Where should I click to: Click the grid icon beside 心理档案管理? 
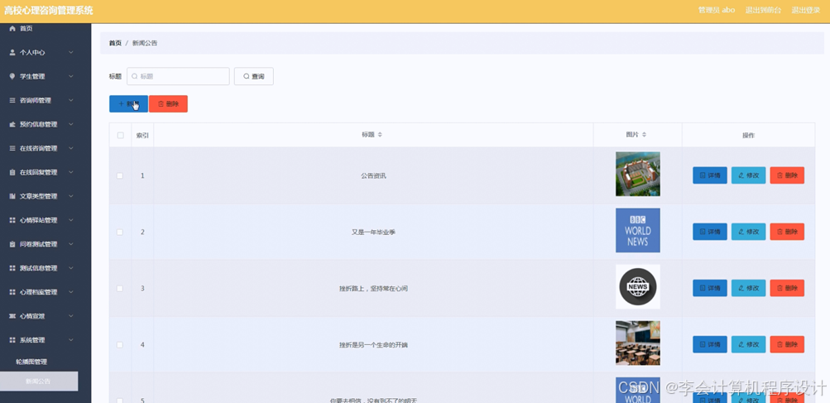pos(12,292)
